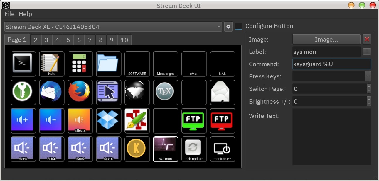Screen dimensions: 379x181
Task: Open the Stream Deck device dropdown
Action: coord(113,27)
